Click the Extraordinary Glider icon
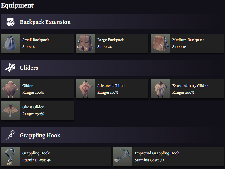Image resolution: width=225 pixels, height=169 pixels. (160, 89)
